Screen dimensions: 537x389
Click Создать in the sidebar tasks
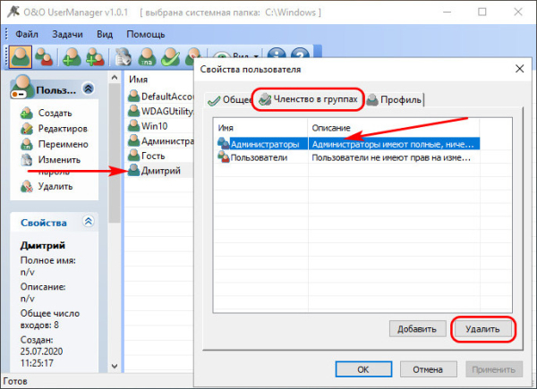click(x=55, y=113)
